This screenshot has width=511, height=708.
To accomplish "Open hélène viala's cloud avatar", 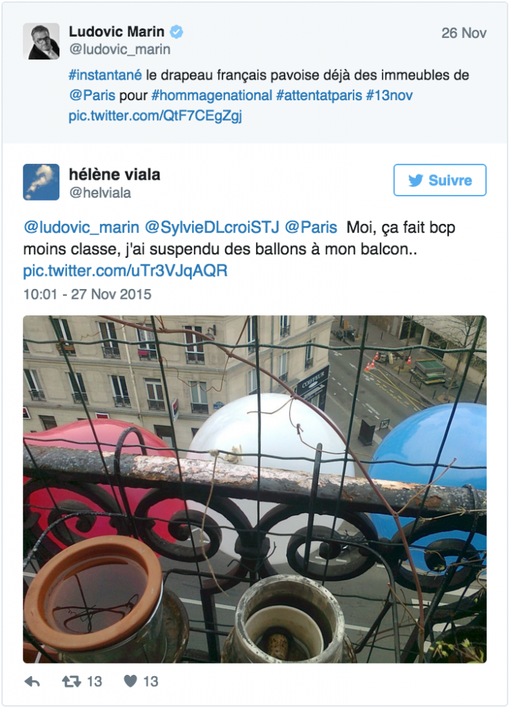I will pos(41,182).
